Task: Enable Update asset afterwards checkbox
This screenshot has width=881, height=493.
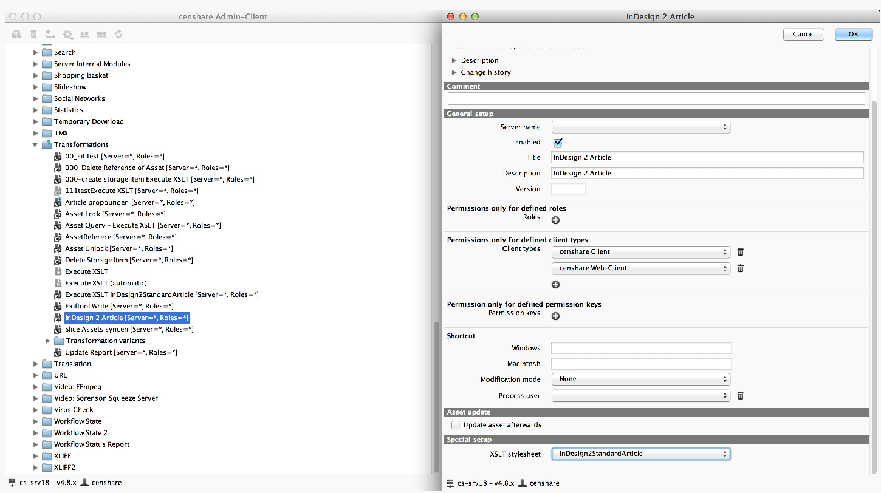Action: pos(456,425)
